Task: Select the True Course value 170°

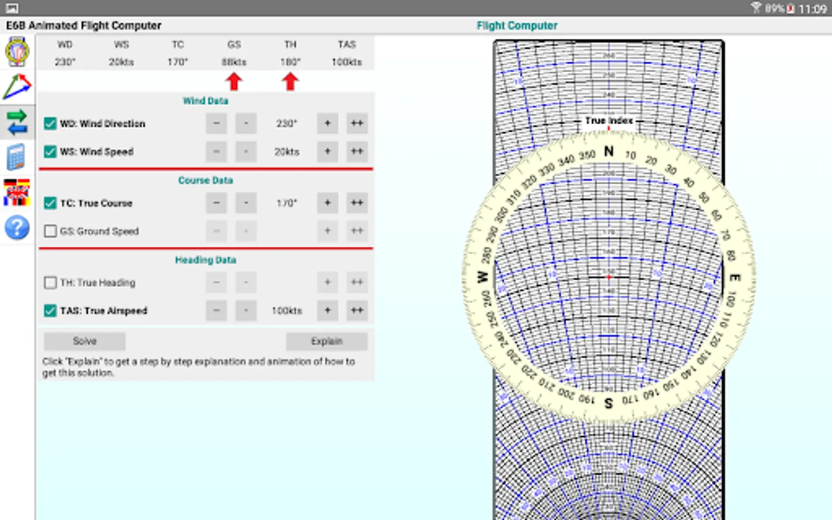Action: point(287,203)
